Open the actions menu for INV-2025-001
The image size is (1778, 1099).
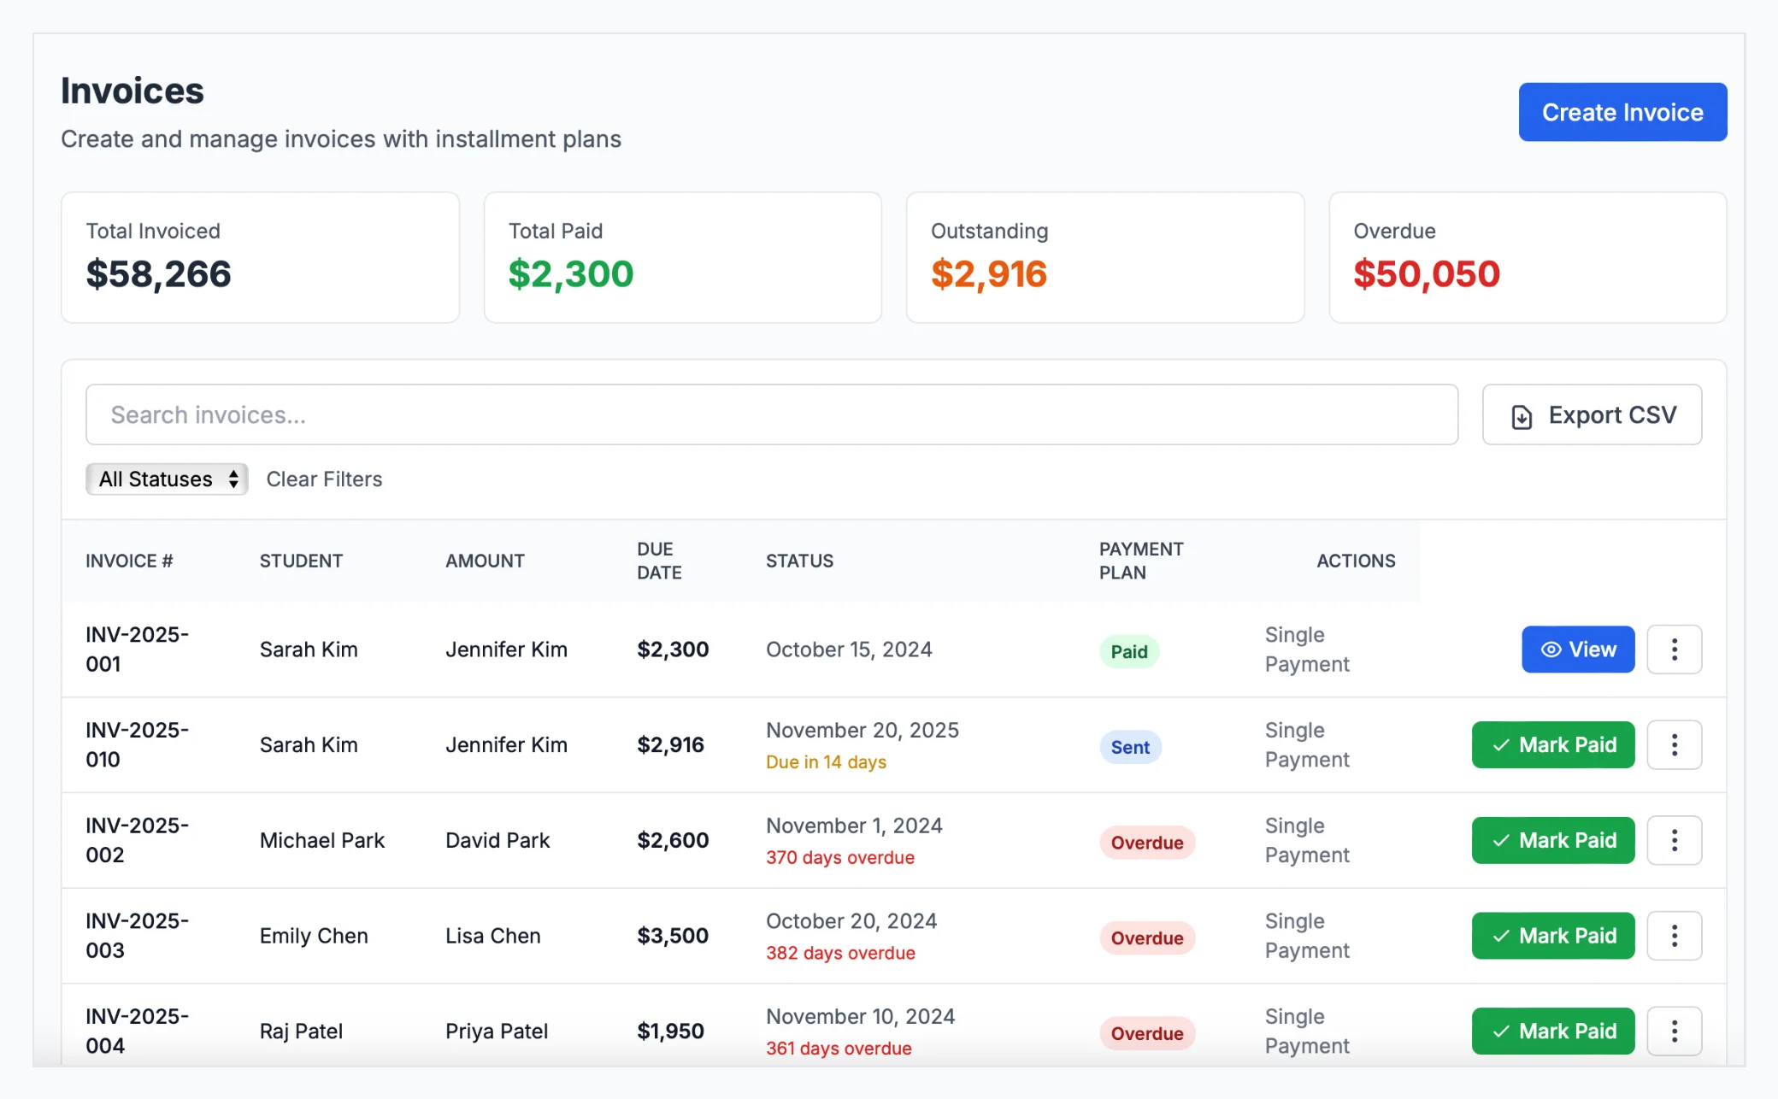[1675, 649]
